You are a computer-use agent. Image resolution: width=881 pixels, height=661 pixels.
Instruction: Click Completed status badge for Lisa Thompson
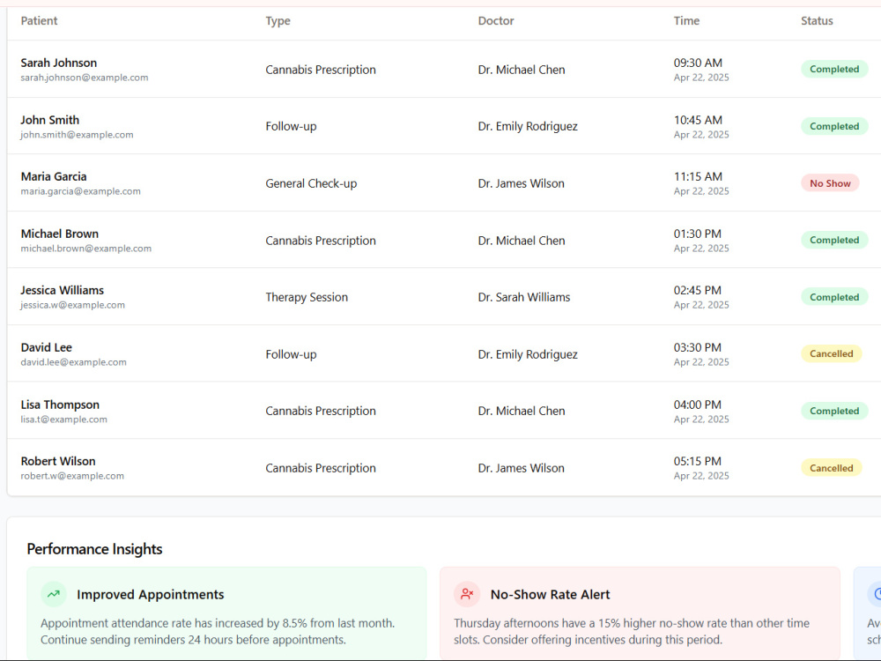pyautogui.click(x=834, y=411)
